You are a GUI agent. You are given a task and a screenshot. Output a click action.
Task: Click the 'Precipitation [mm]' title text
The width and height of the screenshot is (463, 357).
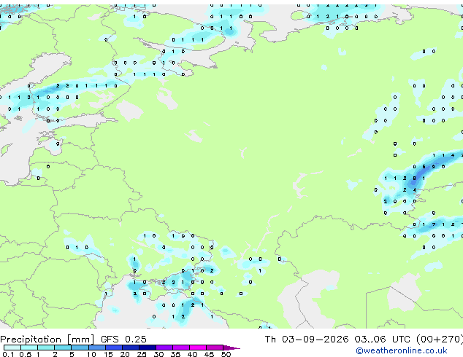coord(47,340)
